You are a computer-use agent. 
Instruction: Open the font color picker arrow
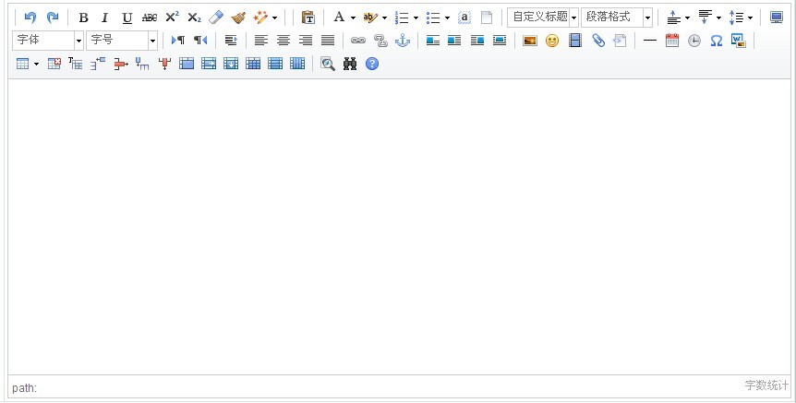click(x=353, y=18)
